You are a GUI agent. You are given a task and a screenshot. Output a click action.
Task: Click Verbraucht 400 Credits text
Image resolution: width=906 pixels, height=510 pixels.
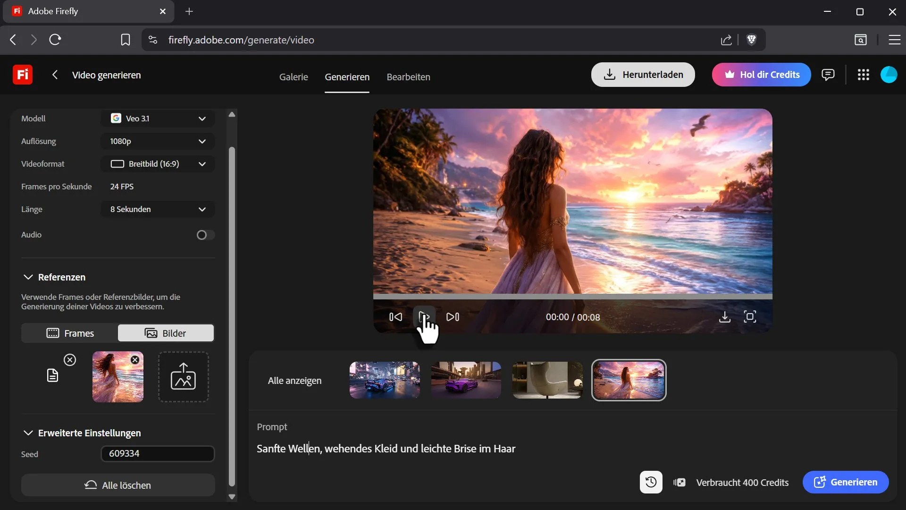(x=742, y=482)
